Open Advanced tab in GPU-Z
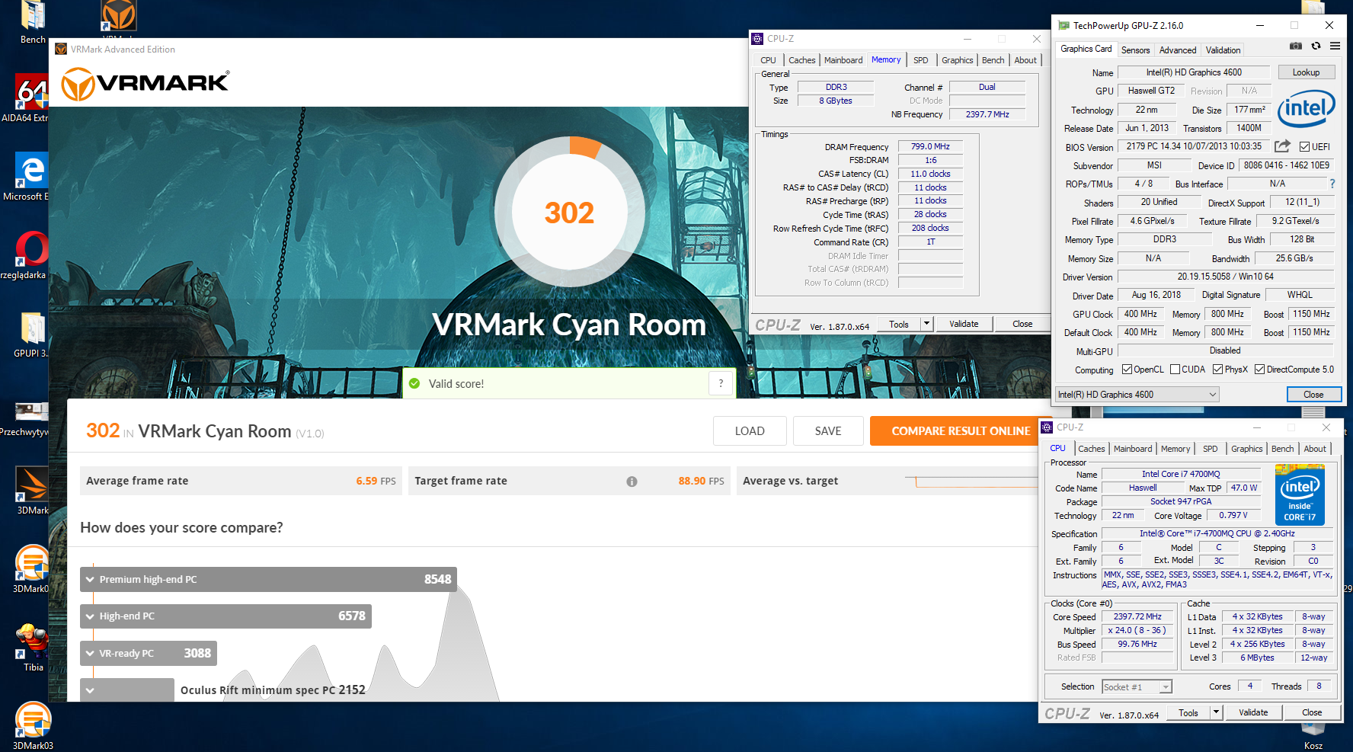The image size is (1353, 752). pos(1178,50)
